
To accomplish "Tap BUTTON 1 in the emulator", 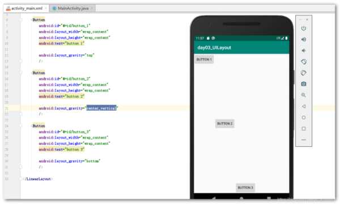I will click(x=204, y=59).
